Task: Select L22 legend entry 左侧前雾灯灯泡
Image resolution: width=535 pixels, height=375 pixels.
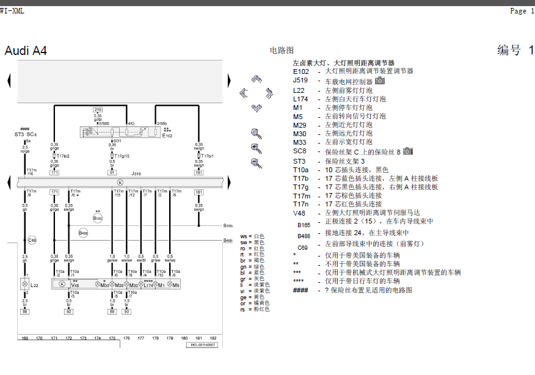Action: 348,90
